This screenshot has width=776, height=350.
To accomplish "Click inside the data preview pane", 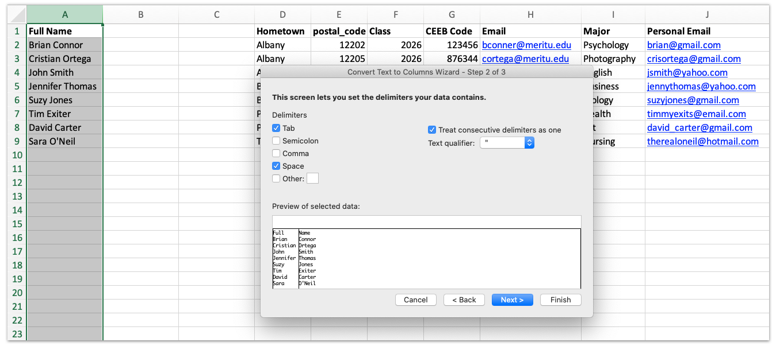I will click(426, 258).
